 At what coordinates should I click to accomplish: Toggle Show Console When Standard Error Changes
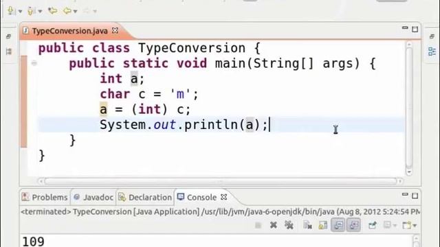tap(353, 225)
